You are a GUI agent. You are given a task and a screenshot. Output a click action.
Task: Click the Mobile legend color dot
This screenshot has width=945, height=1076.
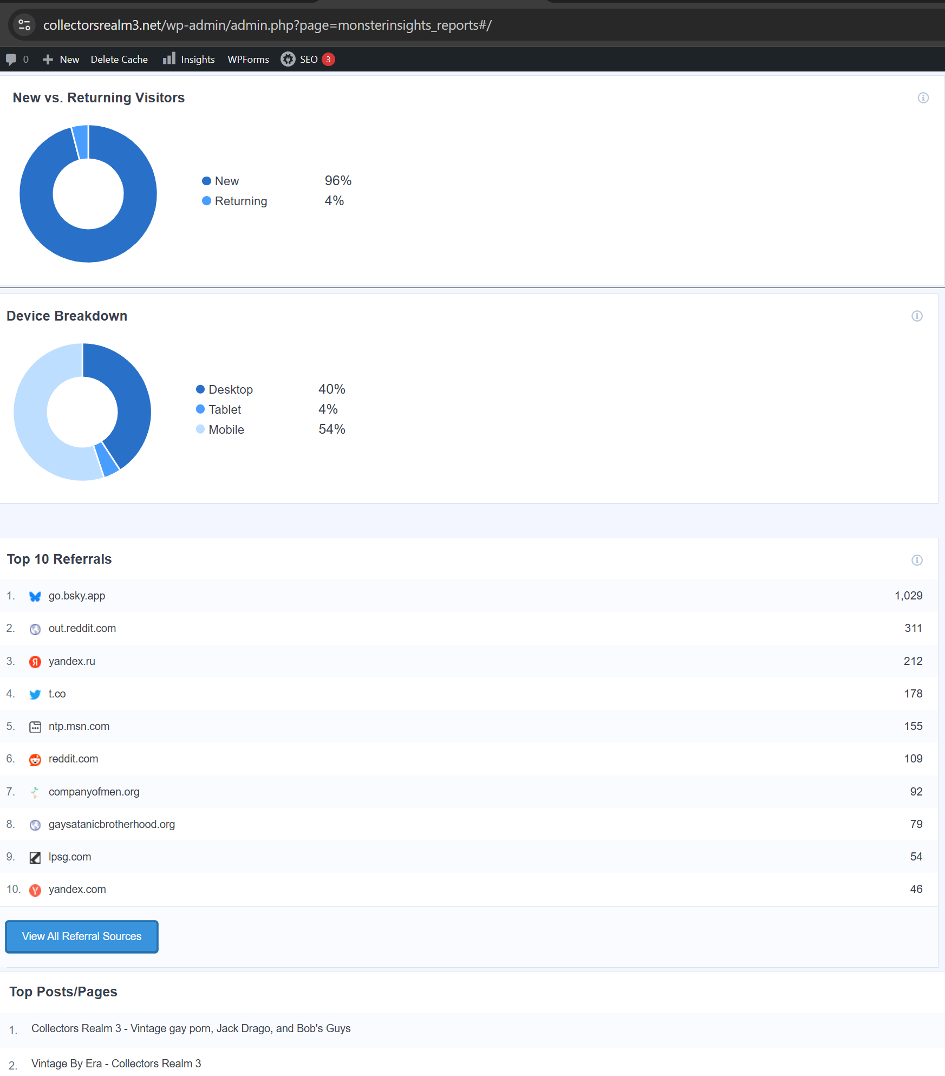(x=200, y=429)
